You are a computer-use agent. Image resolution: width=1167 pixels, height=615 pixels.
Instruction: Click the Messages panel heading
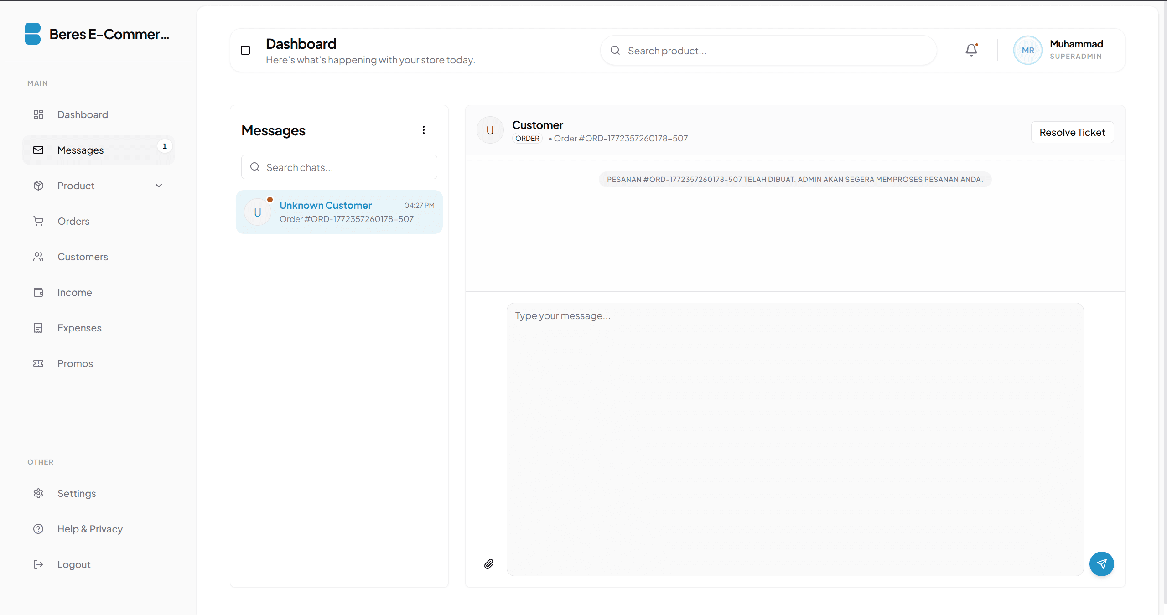pyautogui.click(x=273, y=130)
